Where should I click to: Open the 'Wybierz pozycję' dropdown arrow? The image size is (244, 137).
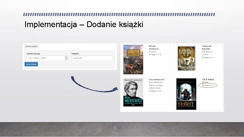coord(66,58)
